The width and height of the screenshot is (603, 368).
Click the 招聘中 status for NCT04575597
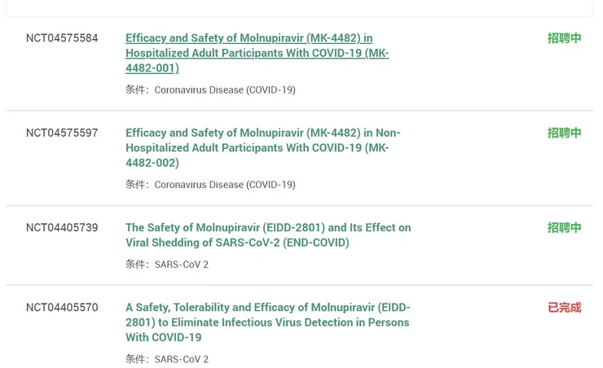[x=564, y=133]
